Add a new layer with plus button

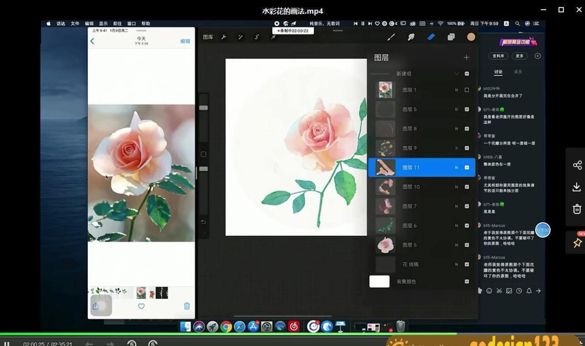click(466, 57)
